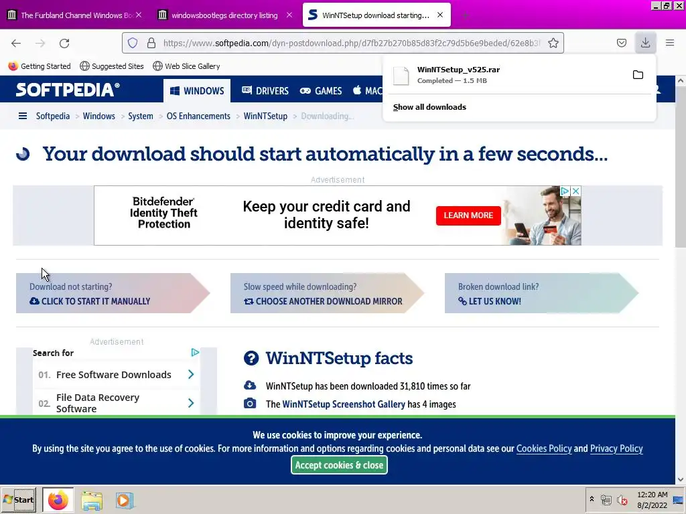
Task: Open the Firefox hamburger application menu
Action: click(670, 43)
